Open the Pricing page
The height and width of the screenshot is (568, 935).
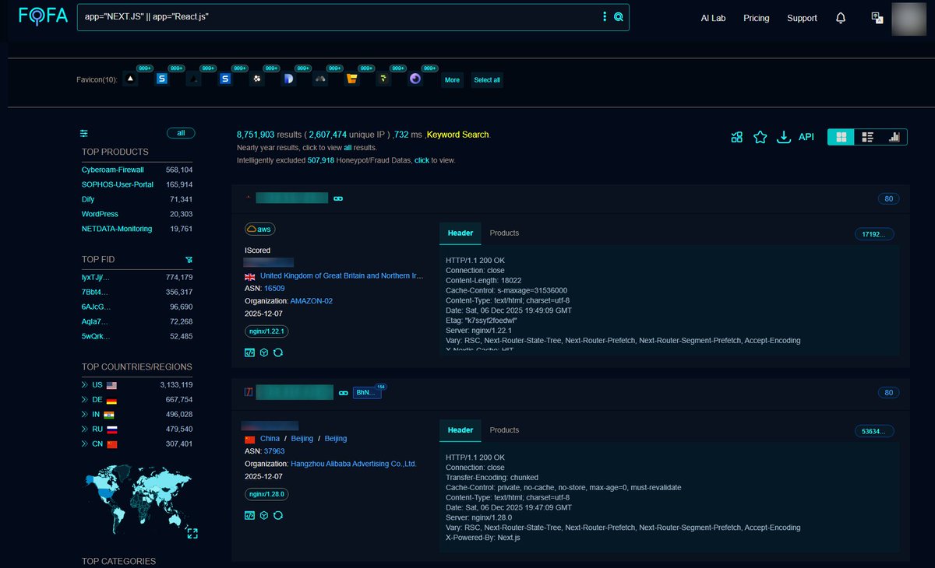pyautogui.click(x=756, y=18)
